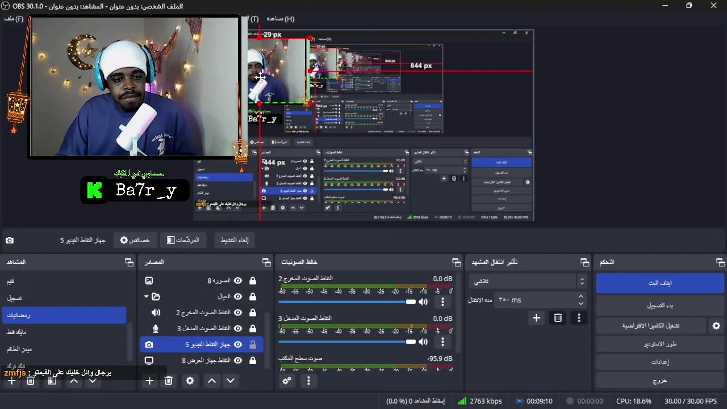727x409 pixels.
Task: Float the sources dock using its window icon
Action: click(266, 262)
